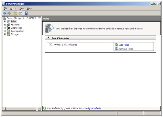Screen dimensions: 163x117
Task: Click the Add Roles icon
Action: click(117, 45)
